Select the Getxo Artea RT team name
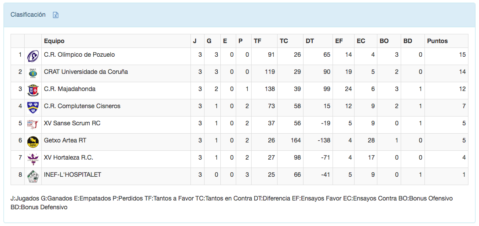Screen dimensions: 479x226 click(x=65, y=141)
